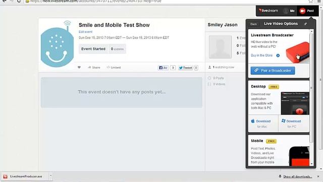The image size is (323, 182).
Task: Click the Event Started button
Action: point(93,49)
